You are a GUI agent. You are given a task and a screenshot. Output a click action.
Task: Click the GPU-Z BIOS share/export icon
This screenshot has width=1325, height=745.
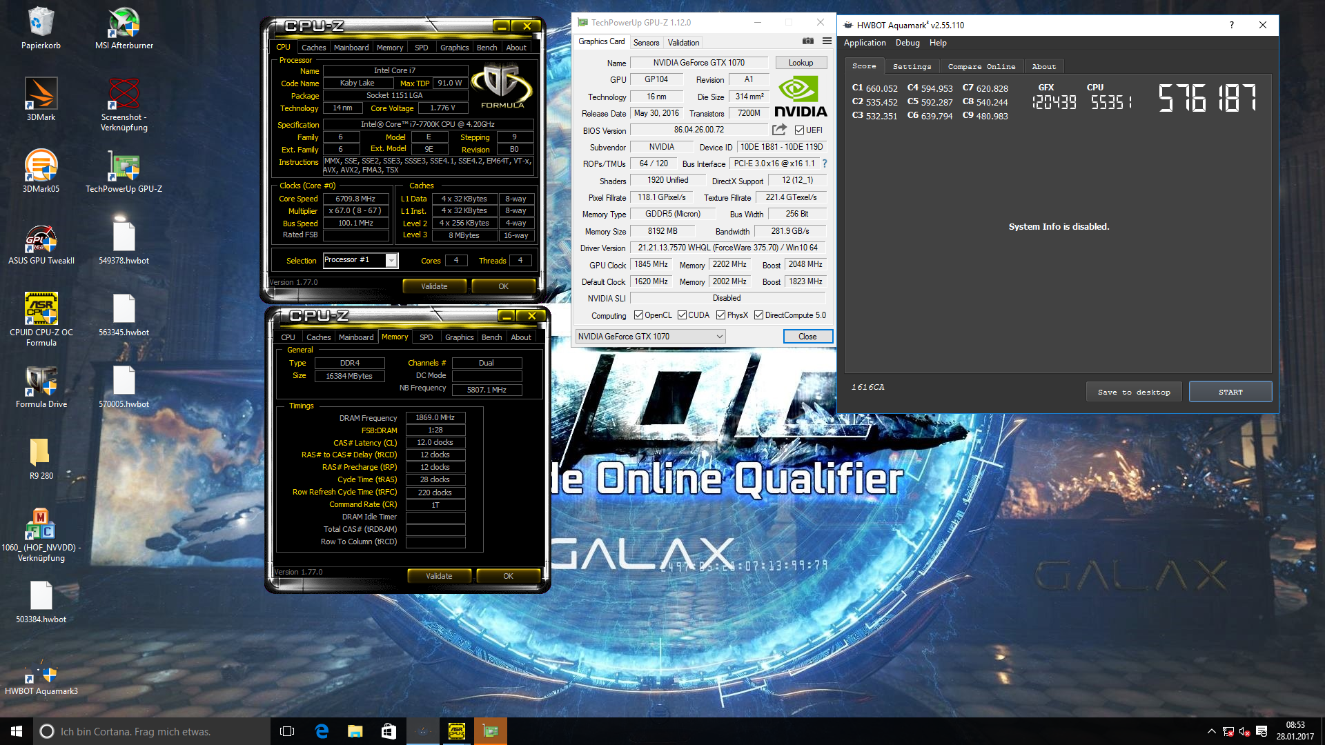coord(779,130)
